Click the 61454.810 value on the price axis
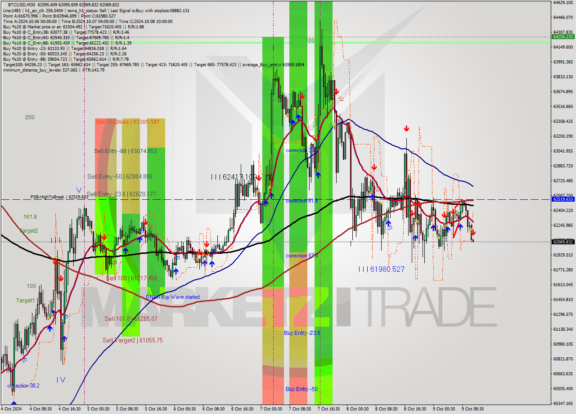This screenshot has height=414, width=576. pyautogui.click(x=563, y=299)
